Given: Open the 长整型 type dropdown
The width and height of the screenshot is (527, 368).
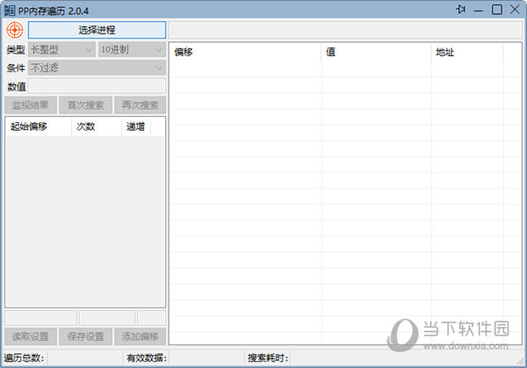Looking at the screenshot, I should [61, 50].
